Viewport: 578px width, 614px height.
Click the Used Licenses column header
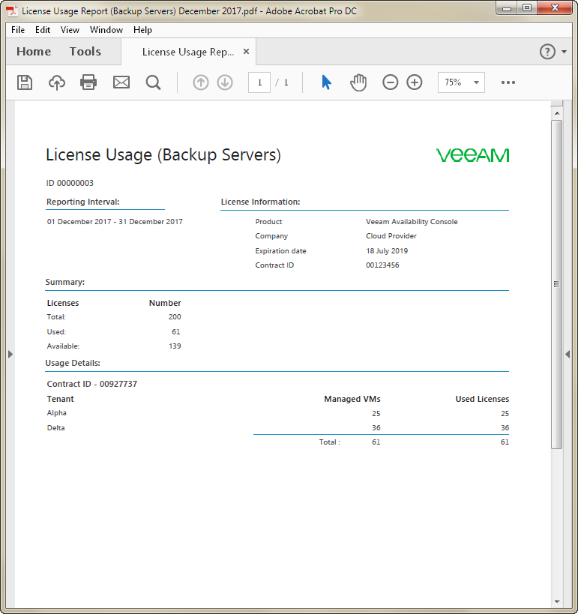[482, 399]
